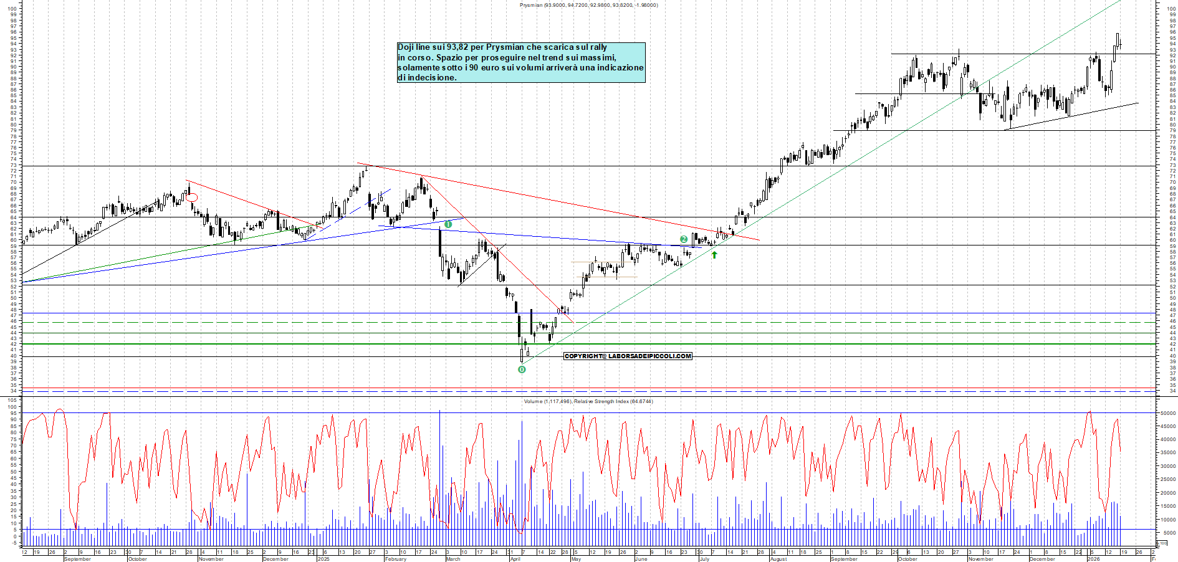The width and height of the screenshot is (1178, 562).
Task: Click the COPYRIGHT@ LABORSADEIPICCOLI.COM stamp
Action: 628,356
